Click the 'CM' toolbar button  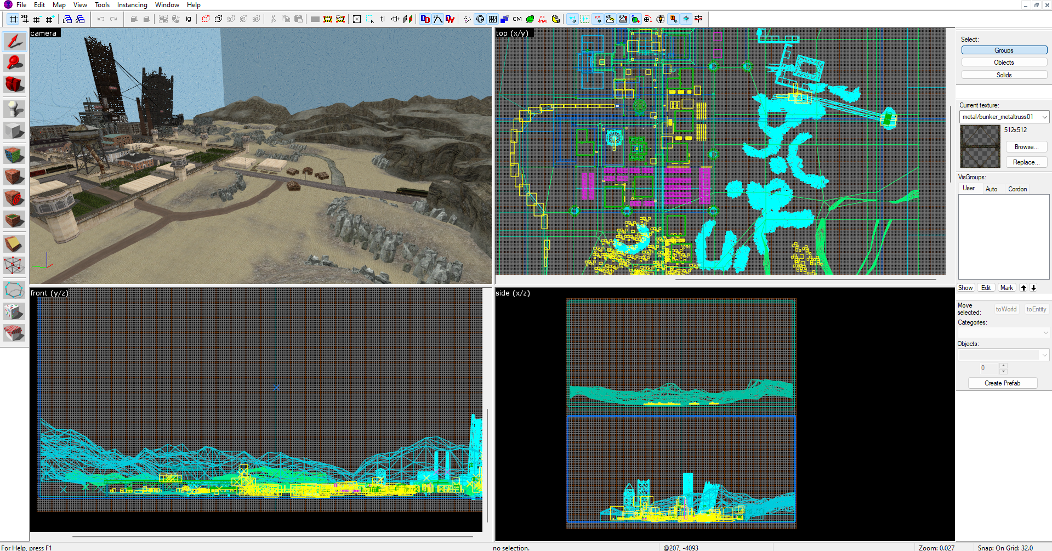pos(517,19)
